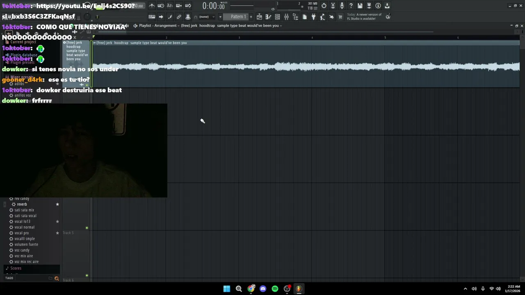Open the help question mark icon

(351, 6)
